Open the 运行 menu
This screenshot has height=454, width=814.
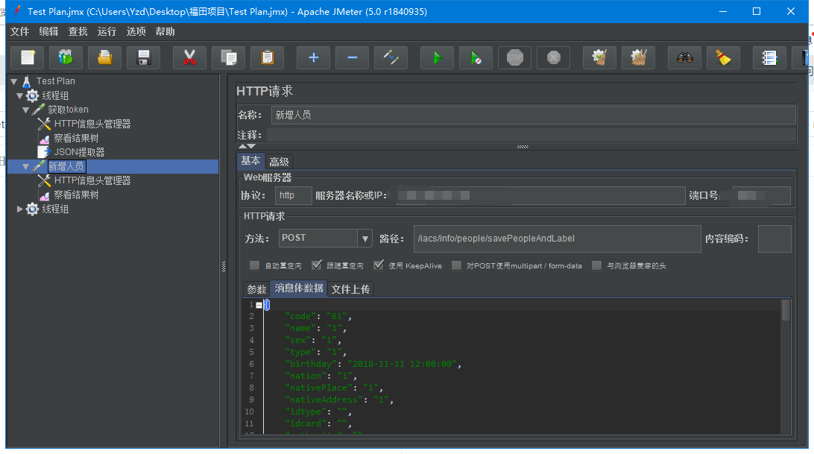[x=107, y=32]
